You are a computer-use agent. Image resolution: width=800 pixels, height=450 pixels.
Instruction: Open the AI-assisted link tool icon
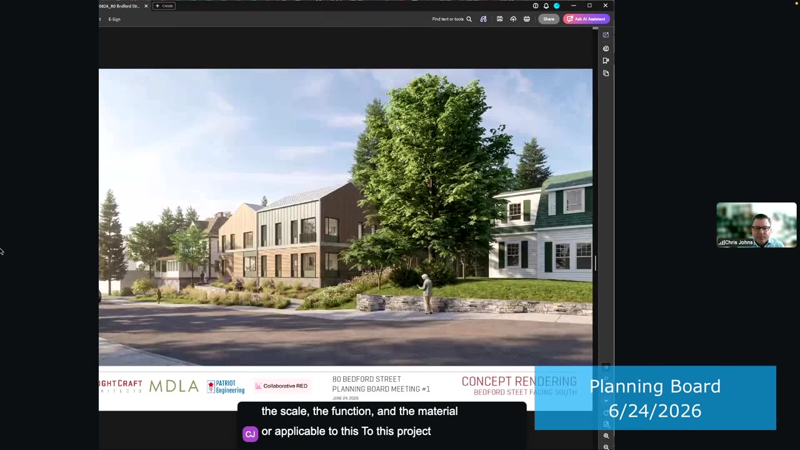(x=483, y=19)
